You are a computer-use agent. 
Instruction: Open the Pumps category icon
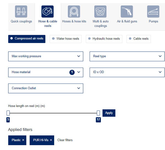point(153,11)
